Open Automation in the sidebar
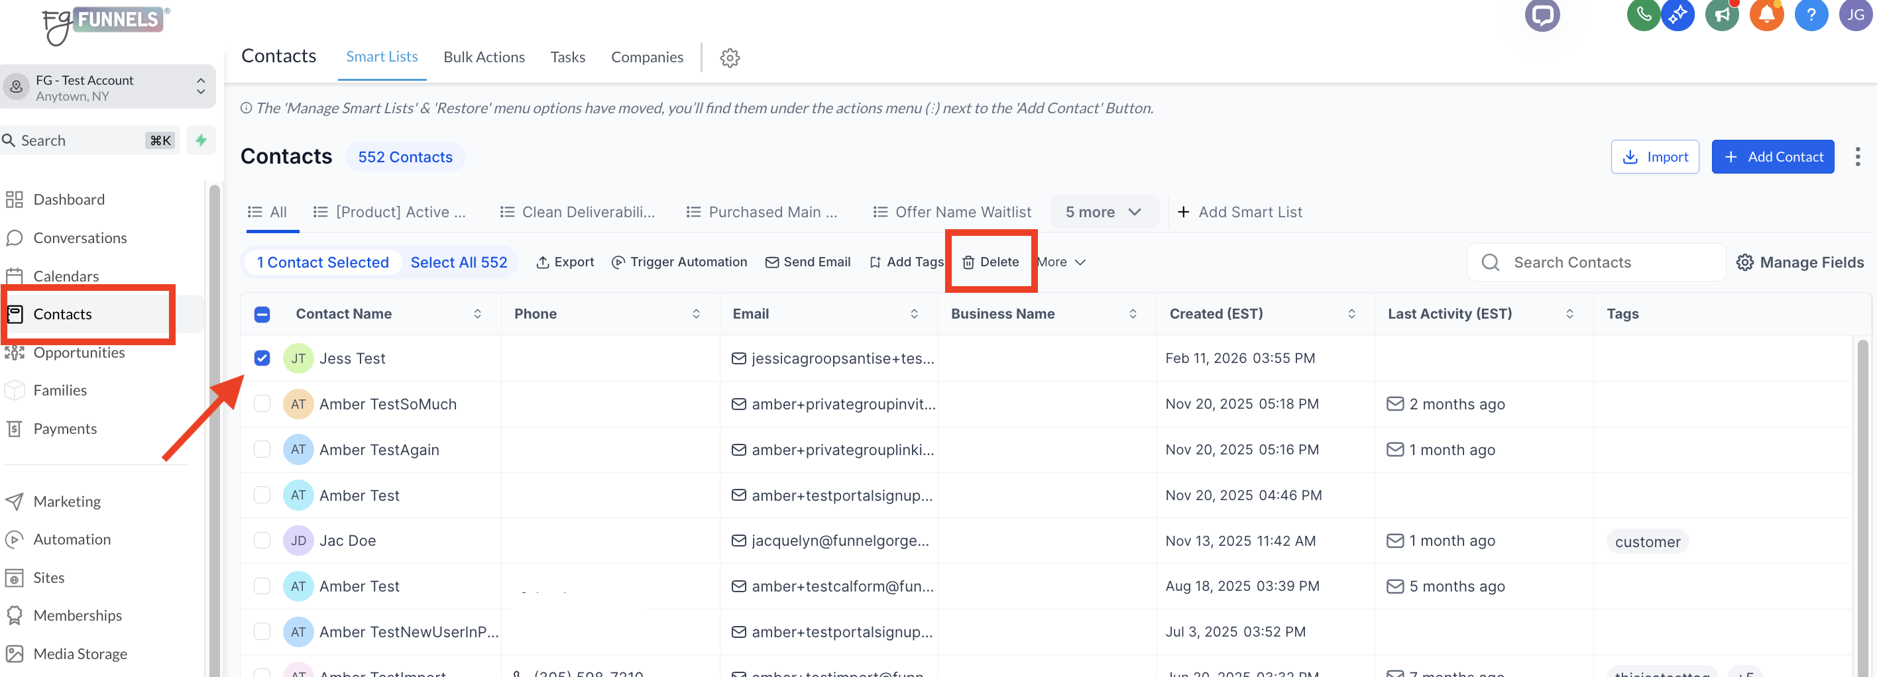The height and width of the screenshot is (677, 1877). pos(72,539)
